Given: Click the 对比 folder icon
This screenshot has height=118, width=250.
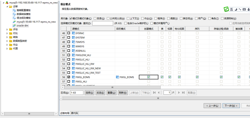Looking at the screenshot, I should 11,33.
